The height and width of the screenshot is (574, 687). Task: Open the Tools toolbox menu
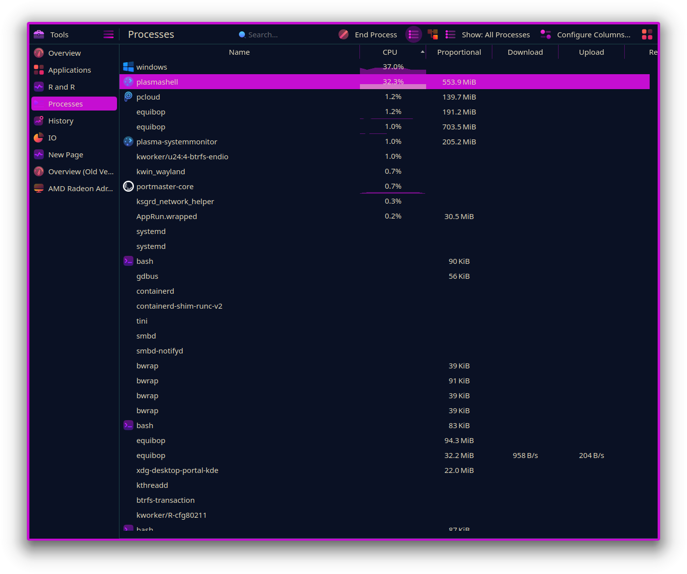point(51,35)
